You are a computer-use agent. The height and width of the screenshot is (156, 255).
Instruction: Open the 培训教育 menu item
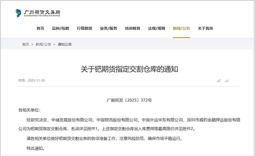133,28
